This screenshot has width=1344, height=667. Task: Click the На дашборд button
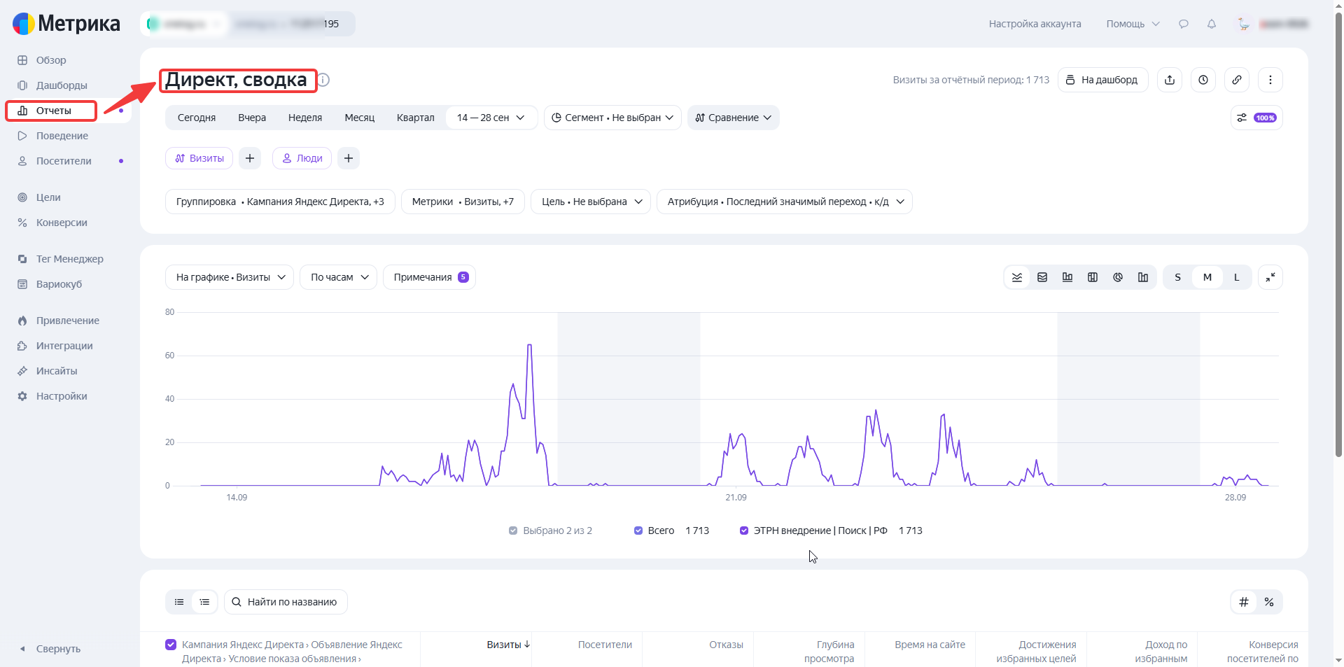tap(1102, 80)
